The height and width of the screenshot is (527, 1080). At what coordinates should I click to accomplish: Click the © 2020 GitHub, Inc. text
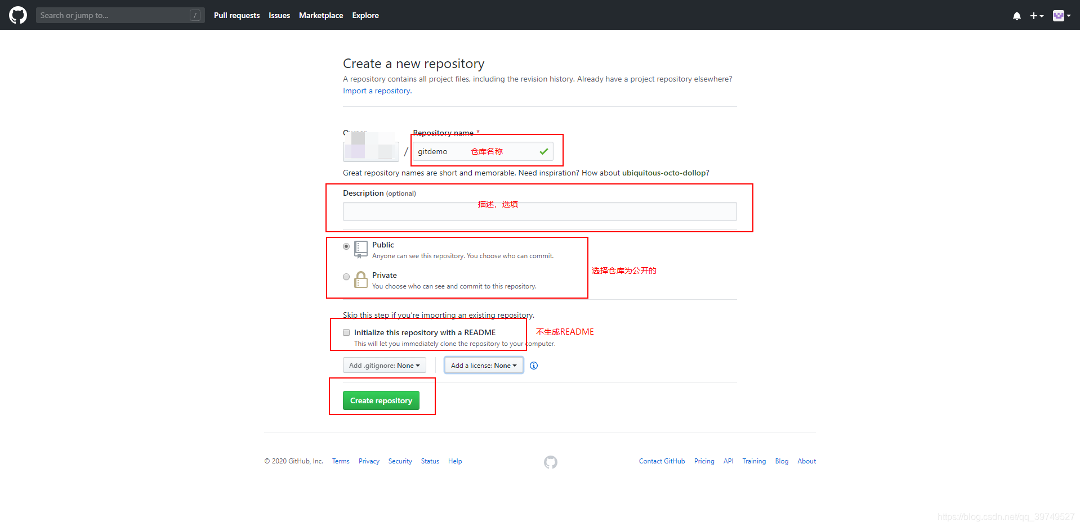(x=293, y=461)
